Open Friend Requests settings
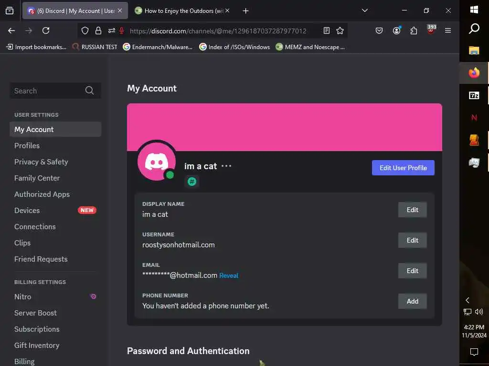 click(x=55, y=259)
